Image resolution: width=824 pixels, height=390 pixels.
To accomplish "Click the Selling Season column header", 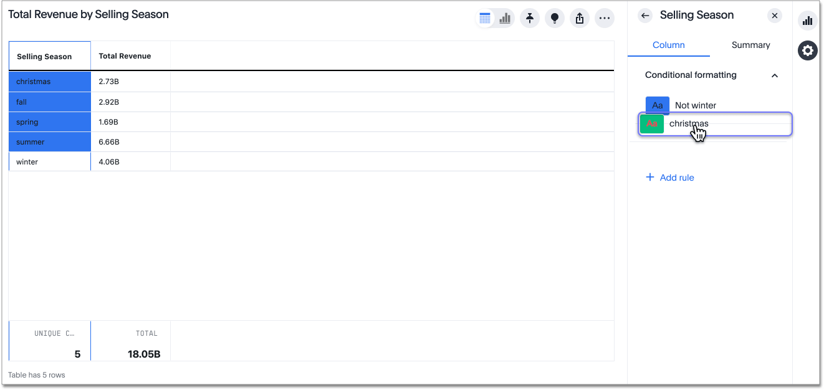I will click(x=44, y=56).
